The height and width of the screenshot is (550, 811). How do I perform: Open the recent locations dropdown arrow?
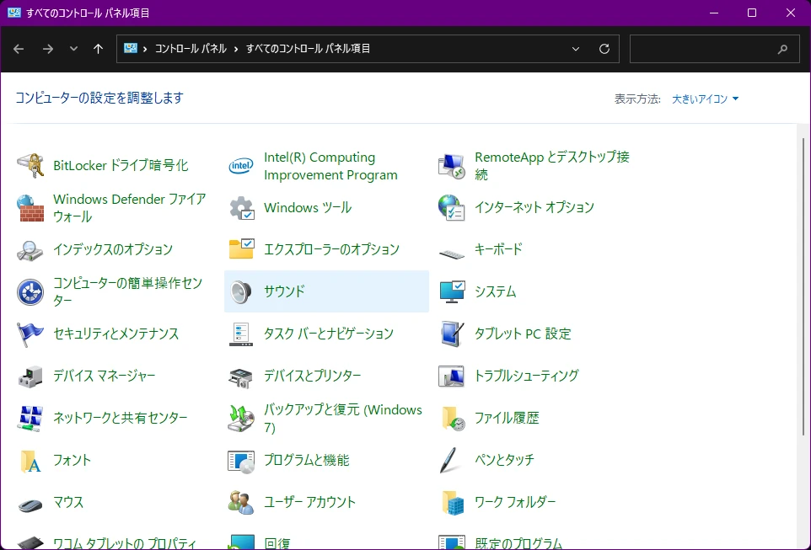pyautogui.click(x=73, y=49)
